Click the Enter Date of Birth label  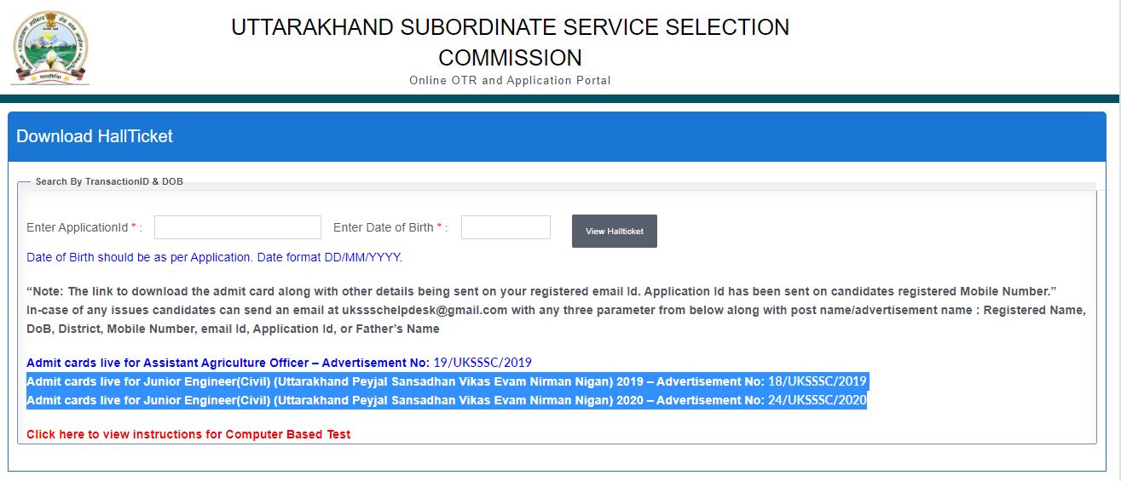click(x=384, y=227)
